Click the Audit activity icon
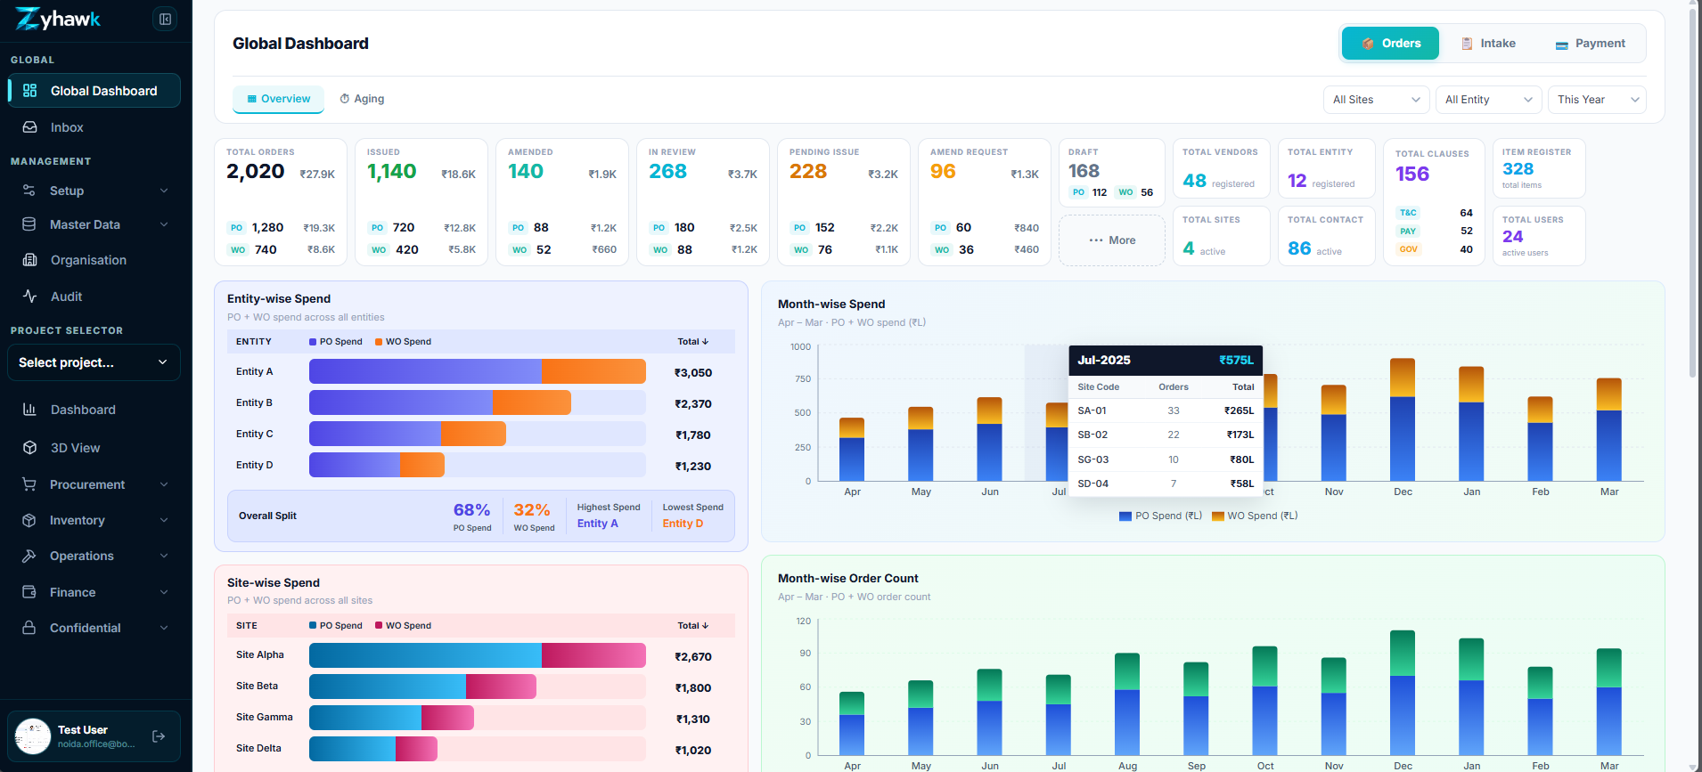This screenshot has height=772, width=1702. 30,297
